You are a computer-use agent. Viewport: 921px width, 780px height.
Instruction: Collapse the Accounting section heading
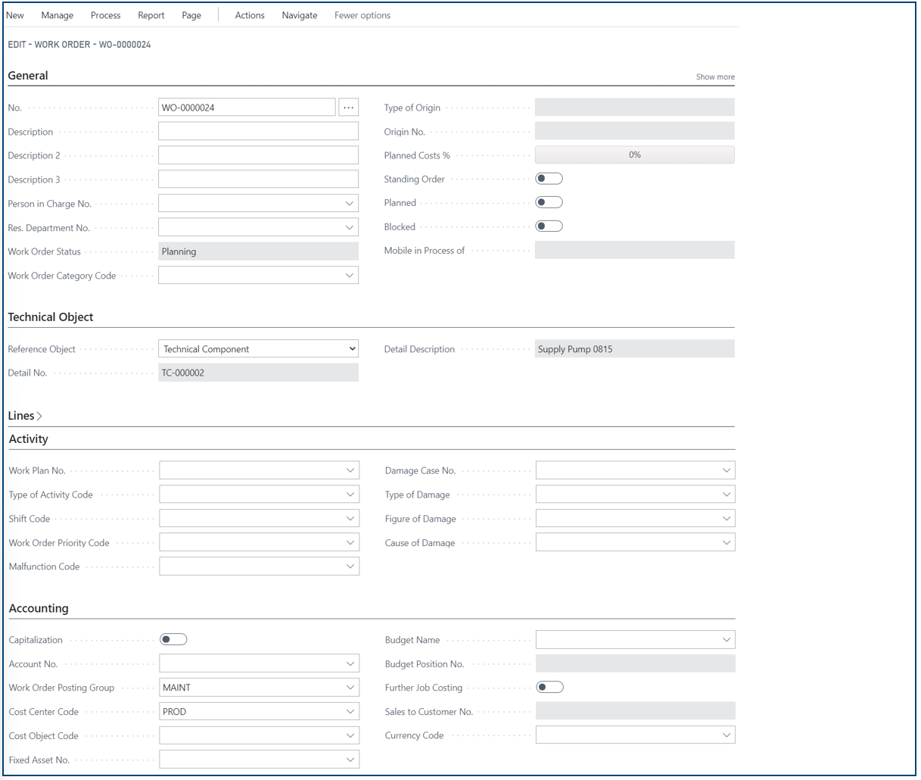click(39, 609)
